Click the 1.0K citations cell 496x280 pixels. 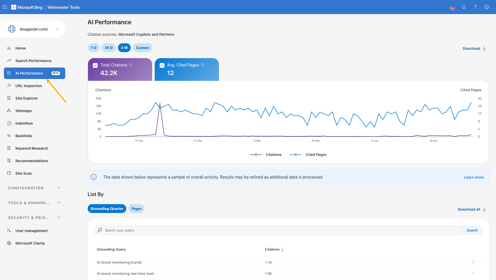pos(268,273)
